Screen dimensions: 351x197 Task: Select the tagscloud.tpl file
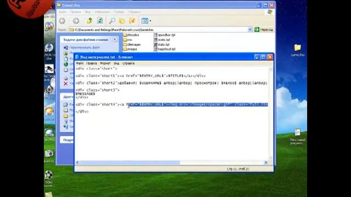pyautogui.click(x=165, y=49)
